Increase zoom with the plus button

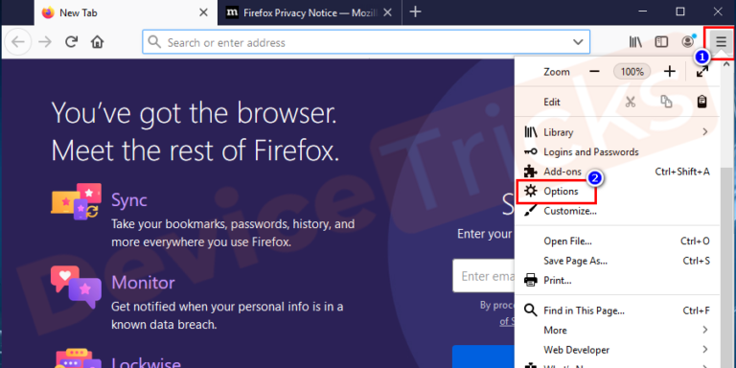tap(669, 71)
